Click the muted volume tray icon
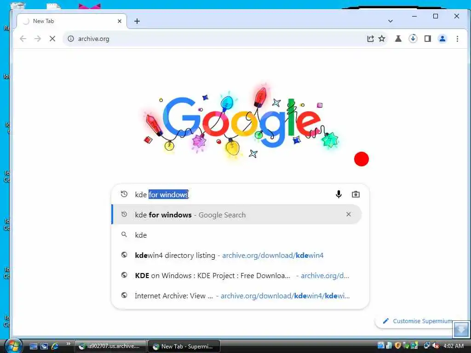The image size is (471, 353). click(x=436, y=346)
